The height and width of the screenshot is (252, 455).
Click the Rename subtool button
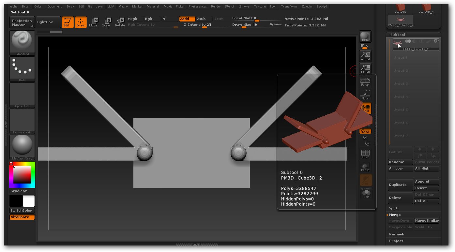coord(400,162)
